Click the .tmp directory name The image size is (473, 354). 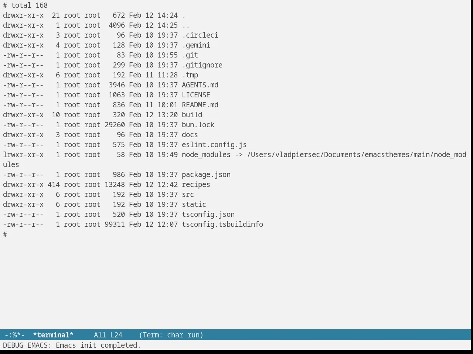pos(190,75)
